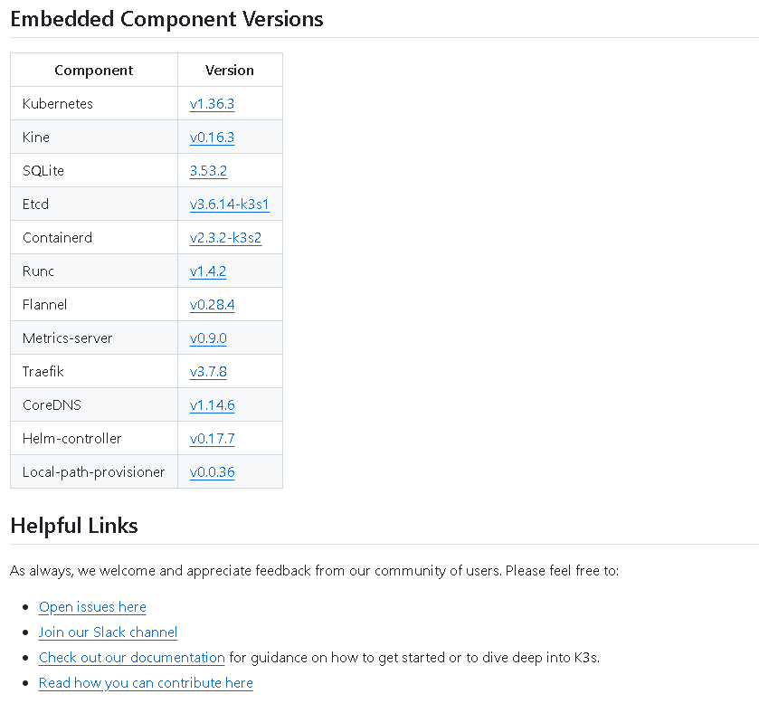759x713 pixels.
Task: Click the Flannel v0.28.4 version link
Action: click(212, 304)
